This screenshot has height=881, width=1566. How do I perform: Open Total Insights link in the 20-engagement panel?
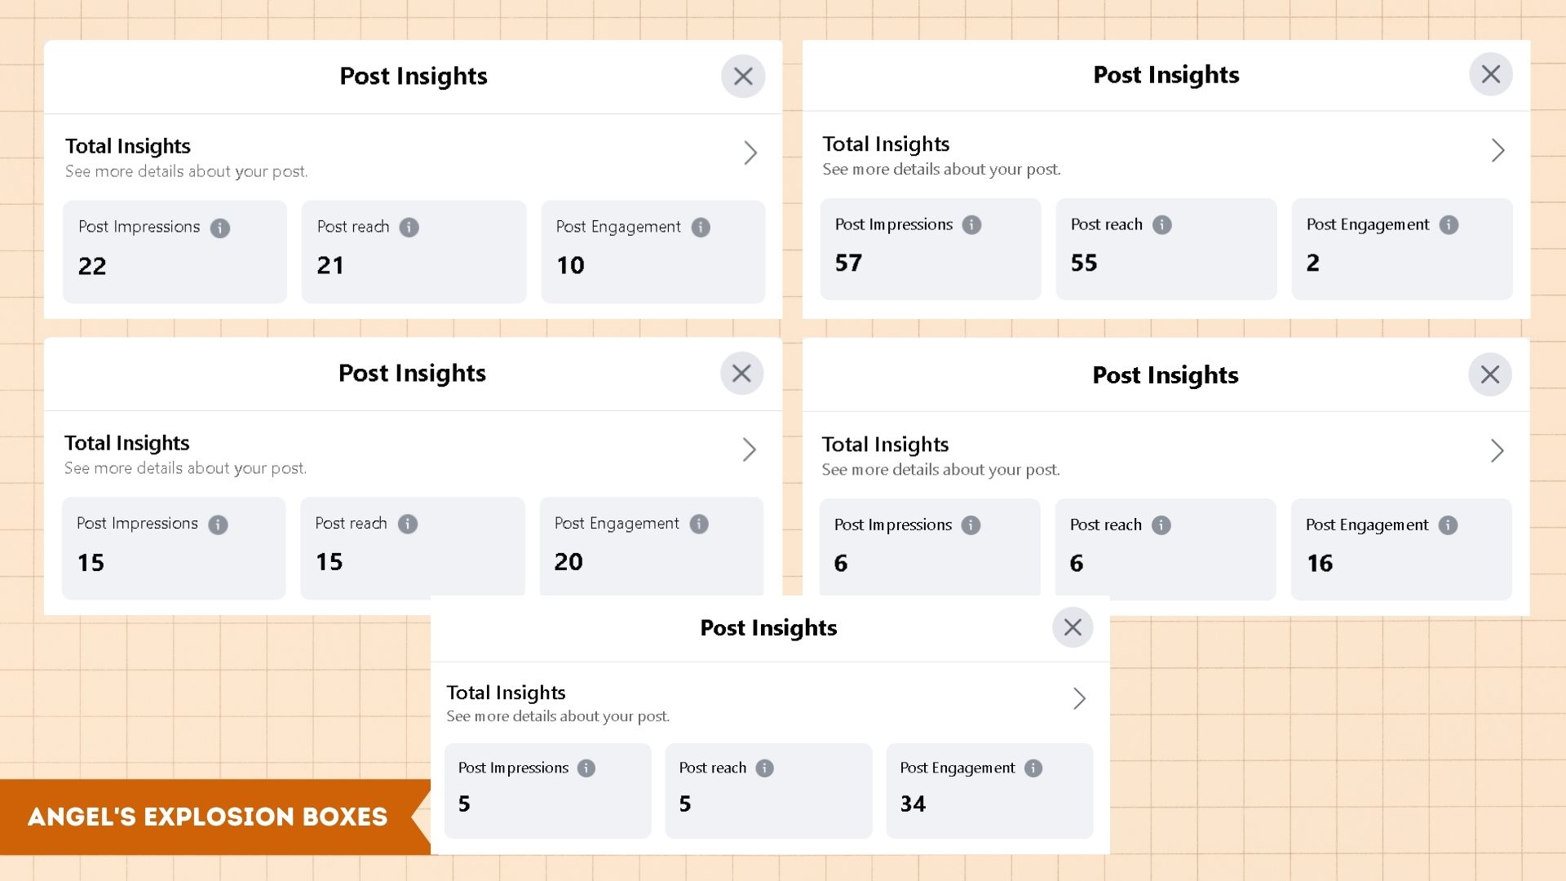tap(749, 449)
